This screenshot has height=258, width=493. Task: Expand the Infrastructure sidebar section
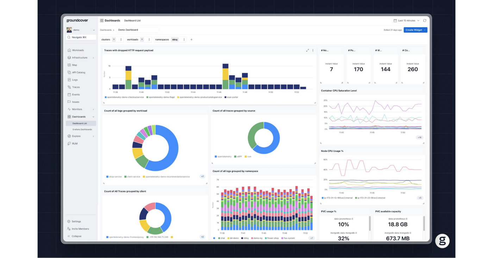click(x=93, y=58)
